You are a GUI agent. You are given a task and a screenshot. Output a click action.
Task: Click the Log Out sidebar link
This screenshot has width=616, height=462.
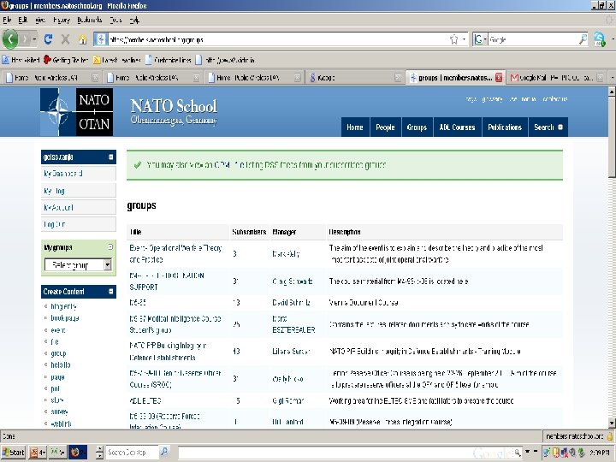coord(54,224)
